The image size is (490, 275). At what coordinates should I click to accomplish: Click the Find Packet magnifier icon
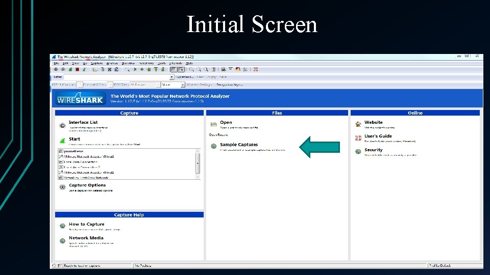click(x=127, y=70)
